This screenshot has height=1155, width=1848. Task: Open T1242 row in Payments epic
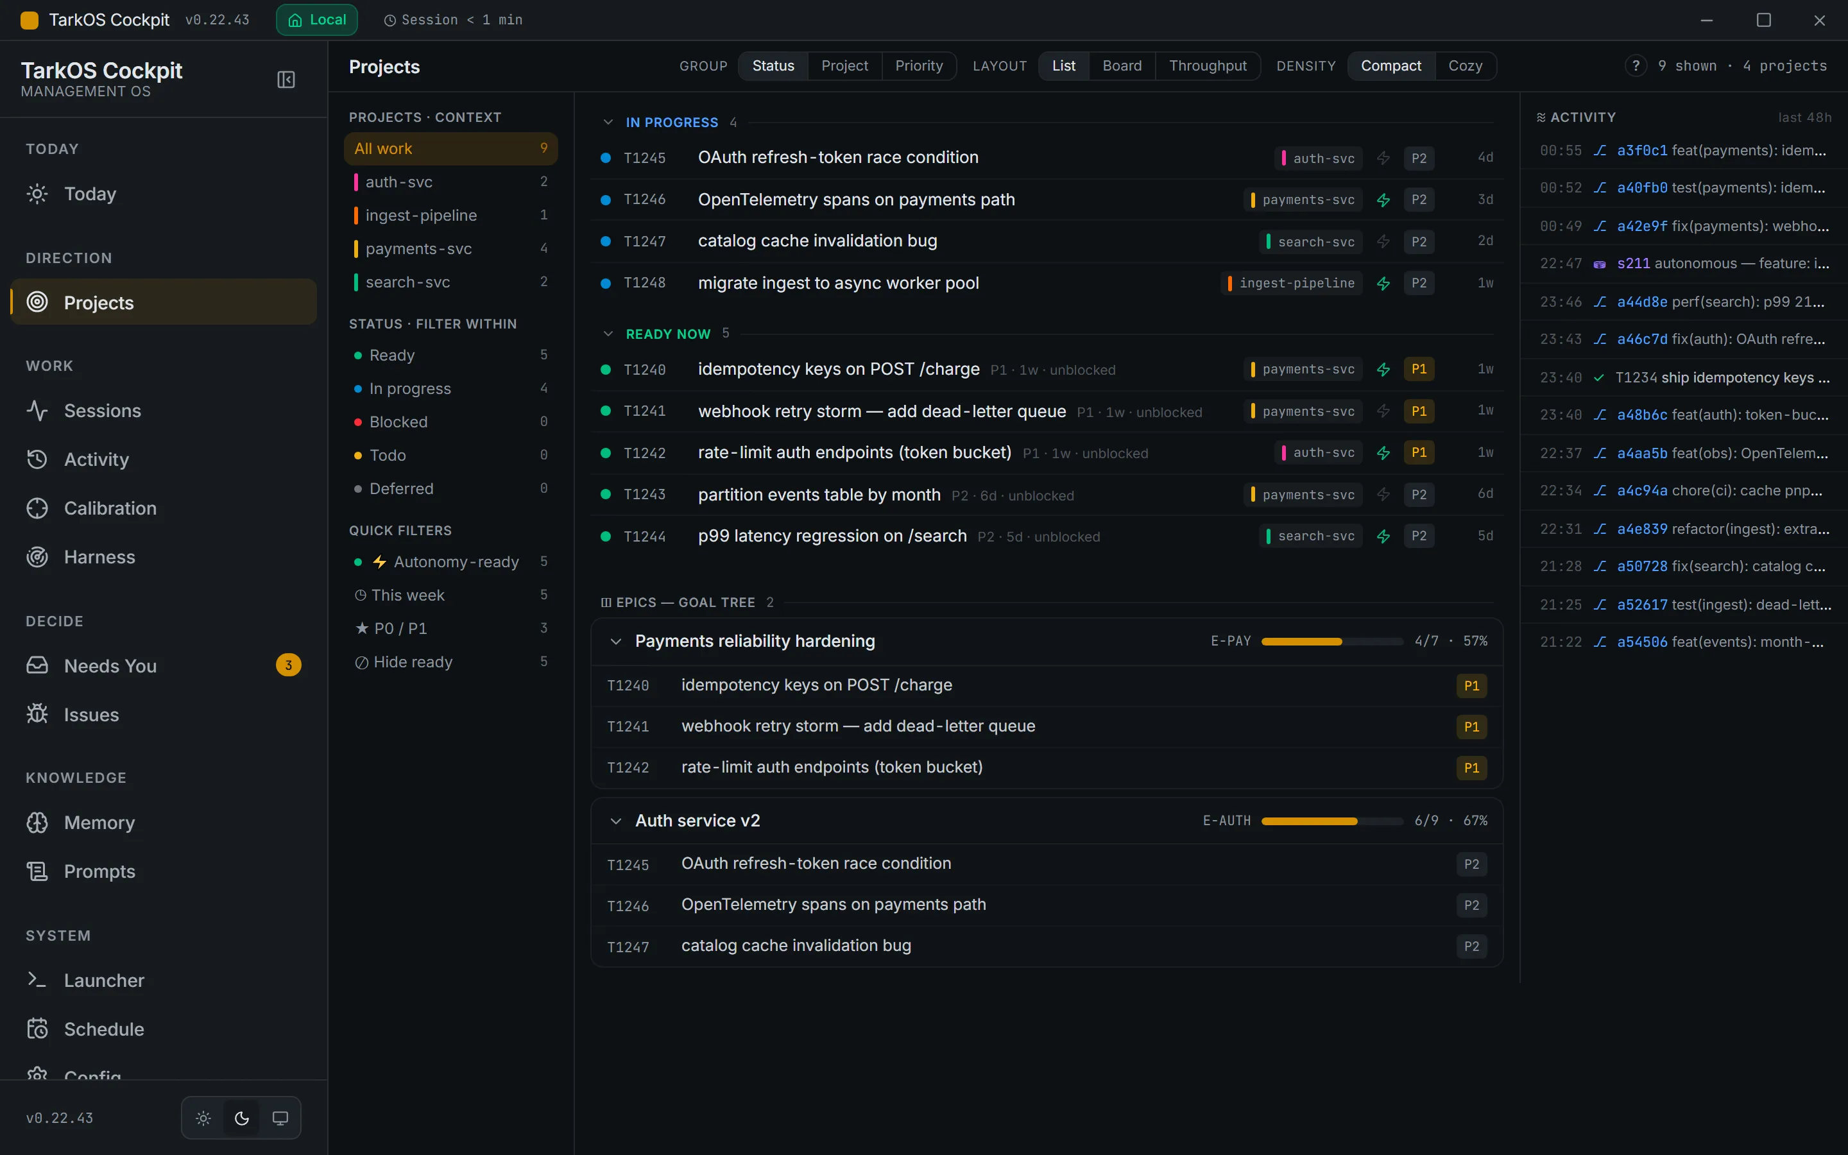1046,767
